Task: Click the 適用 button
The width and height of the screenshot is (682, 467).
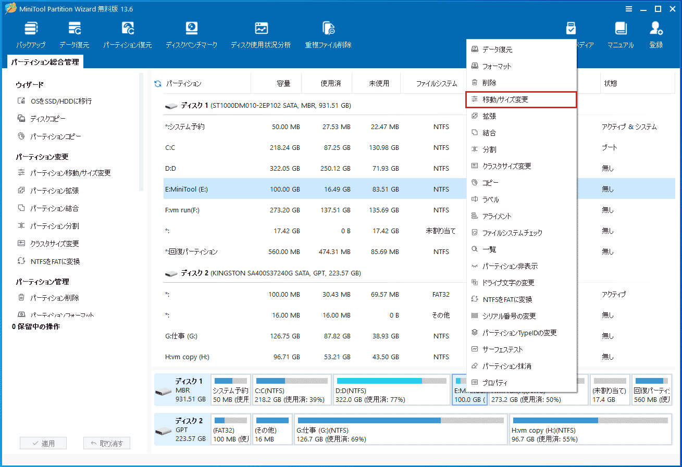Action: [44, 444]
